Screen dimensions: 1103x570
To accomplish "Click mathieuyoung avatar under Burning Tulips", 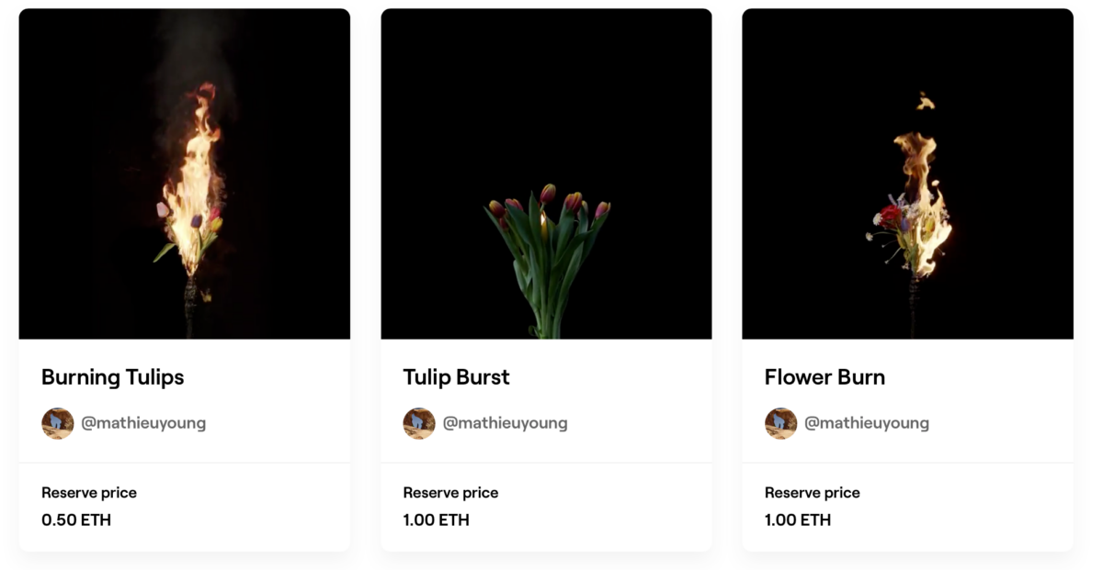I will pos(58,423).
